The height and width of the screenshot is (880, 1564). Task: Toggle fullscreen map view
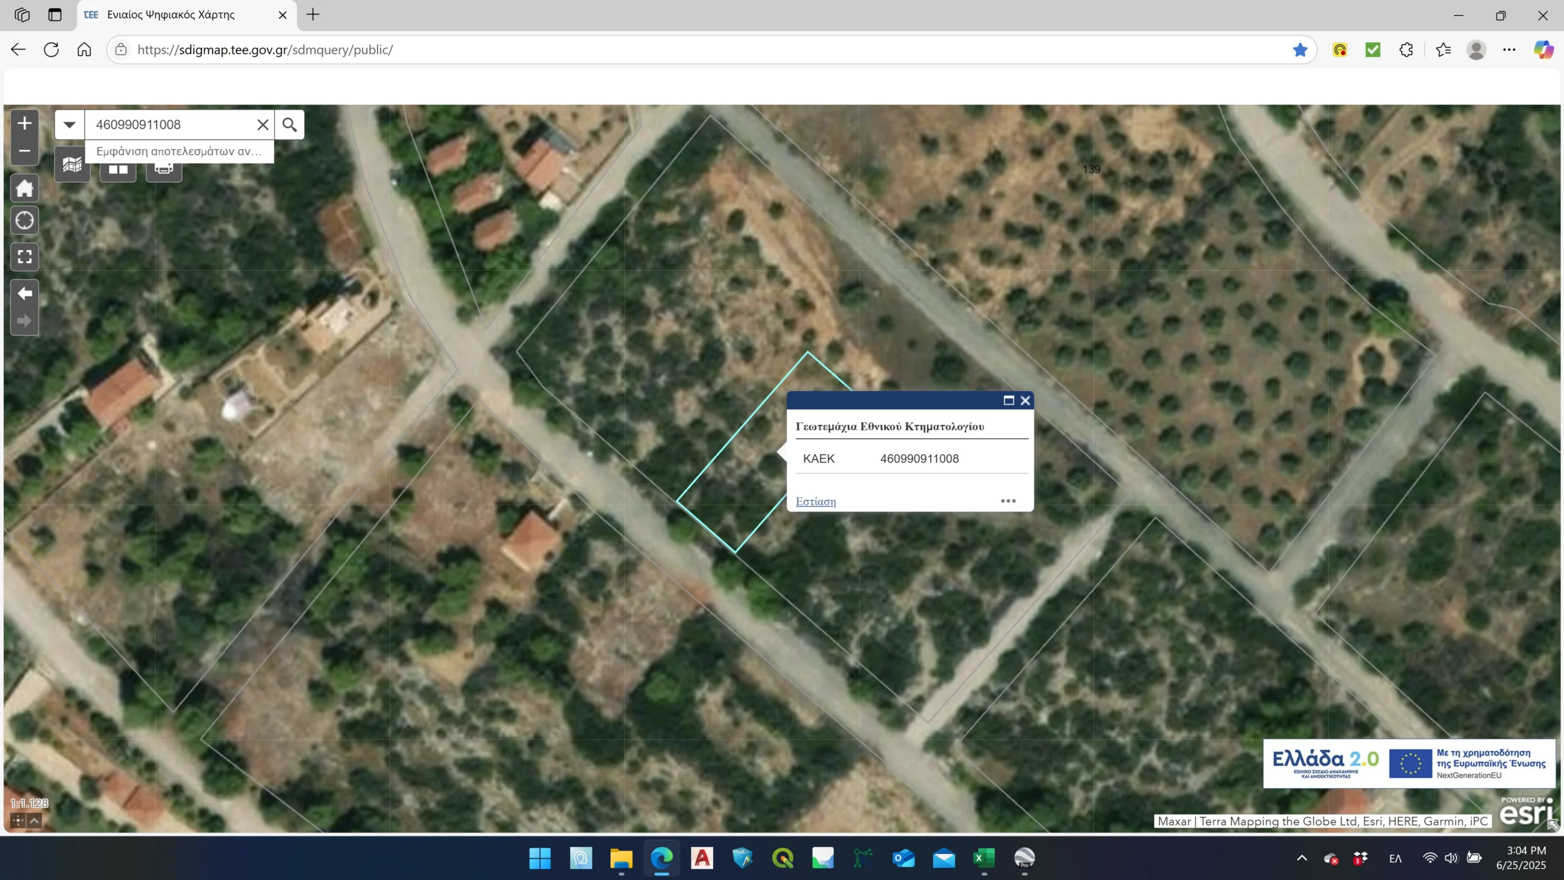pos(24,257)
